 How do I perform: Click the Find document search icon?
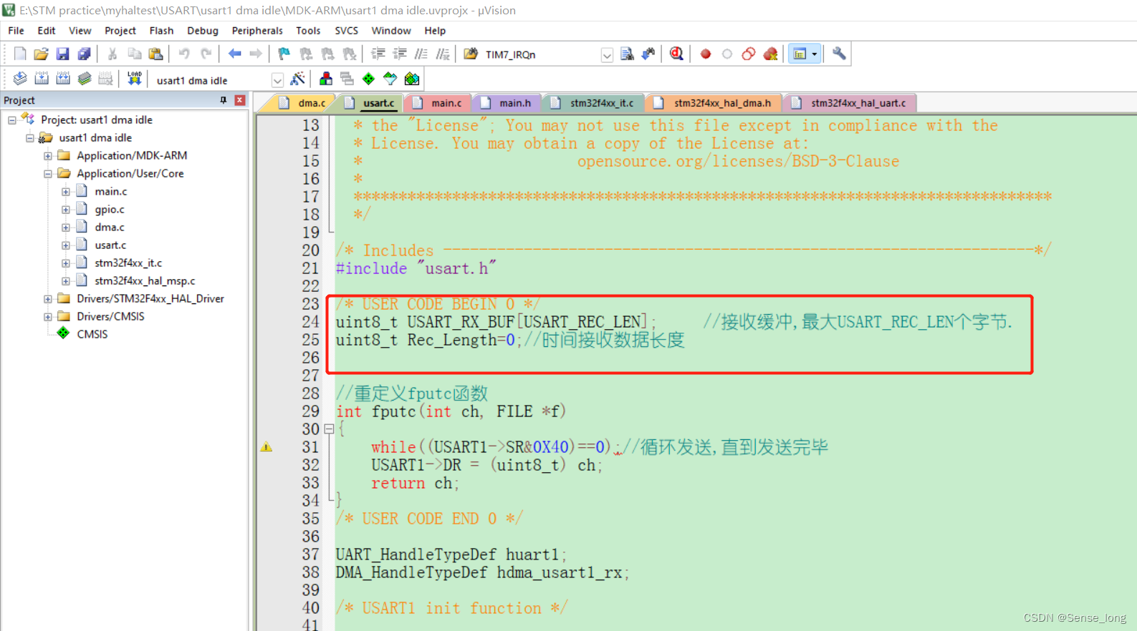[627, 54]
